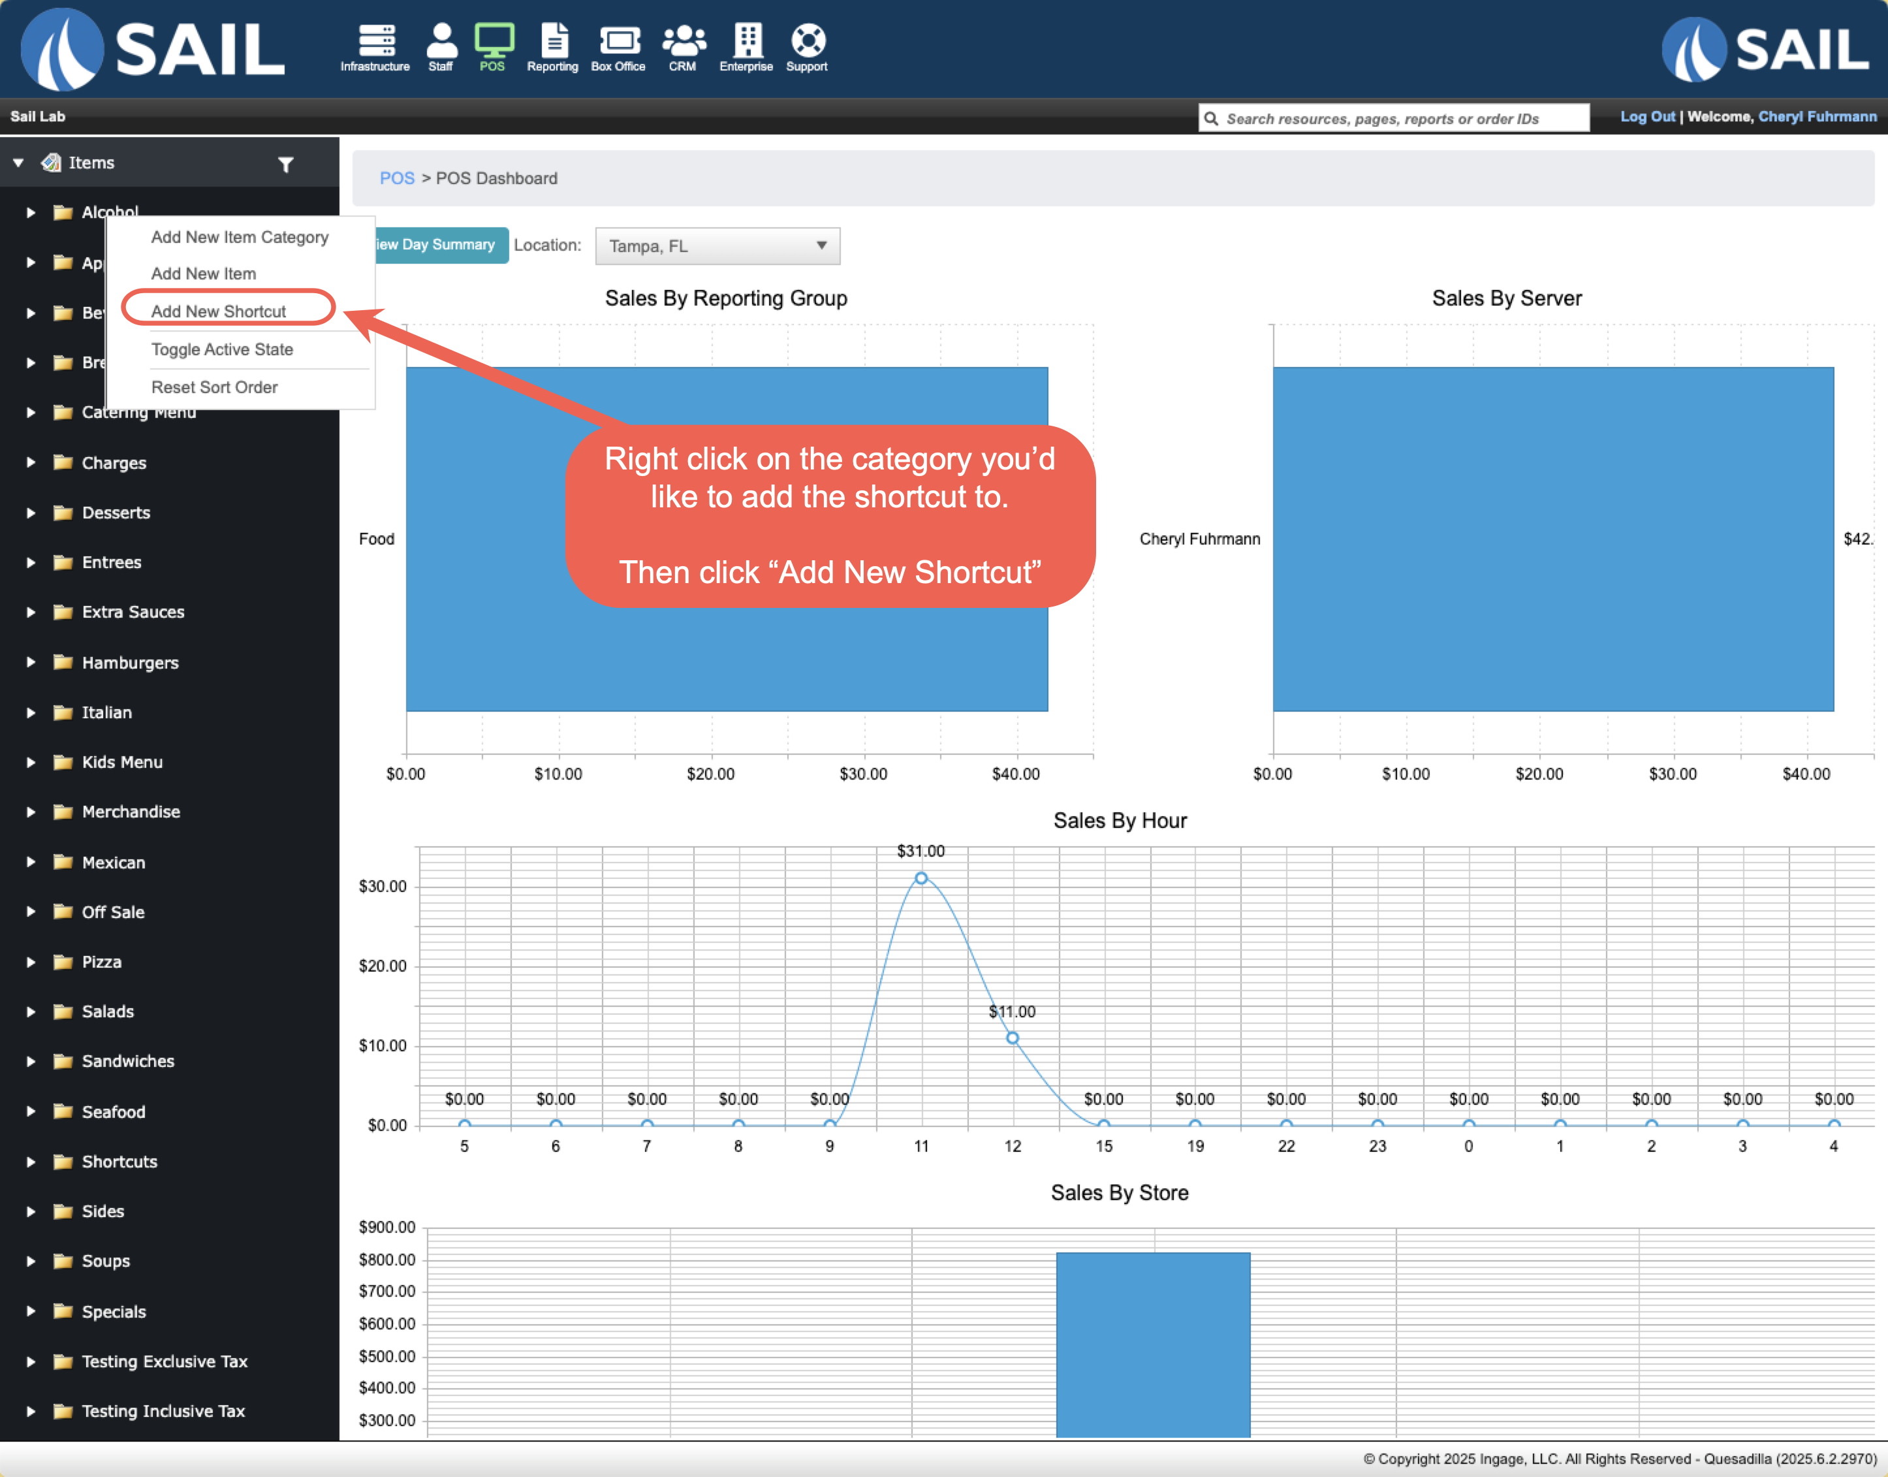The image size is (1888, 1477).
Task: Open the Tampa, FL location dropdown
Action: 717,246
